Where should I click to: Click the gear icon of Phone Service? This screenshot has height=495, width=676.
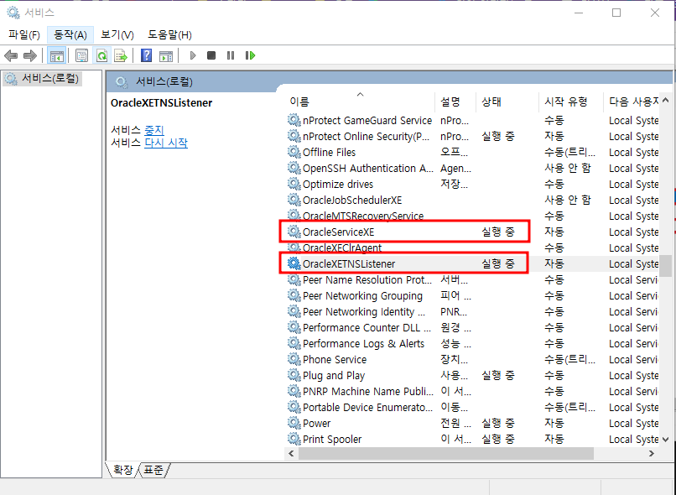point(294,359)
